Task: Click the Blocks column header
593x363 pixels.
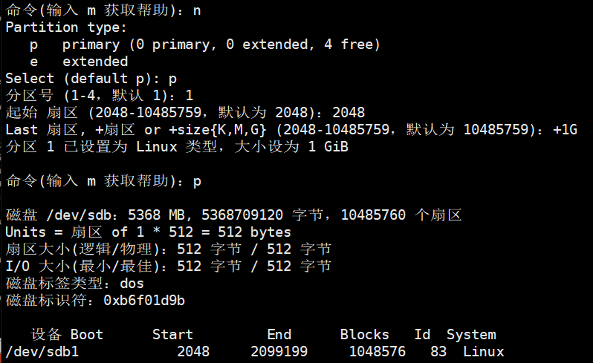Action: click(364, 334)
